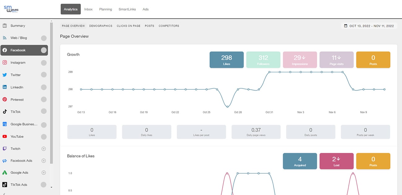
Task: Click the sidebar scroll up arrow
Action: [51, 21]
